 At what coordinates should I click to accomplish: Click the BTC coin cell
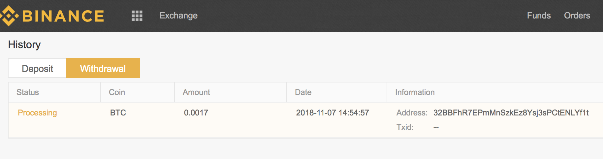pyautogui.click(x=118, y=113)
